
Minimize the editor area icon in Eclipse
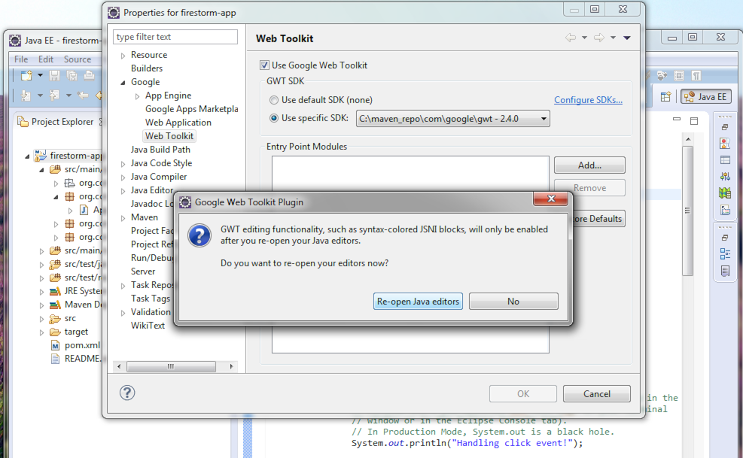(x=677, y=120)
